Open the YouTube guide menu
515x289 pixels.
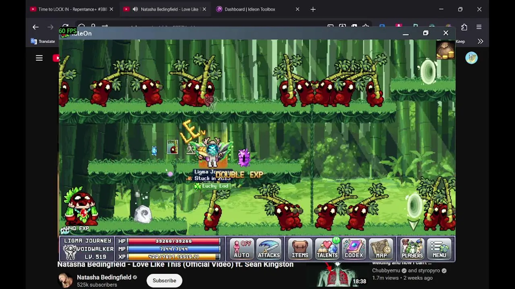[39, 58]
